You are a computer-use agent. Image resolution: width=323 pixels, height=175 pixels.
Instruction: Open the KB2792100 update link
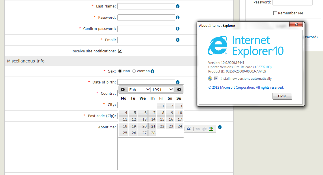click(262, 67)
